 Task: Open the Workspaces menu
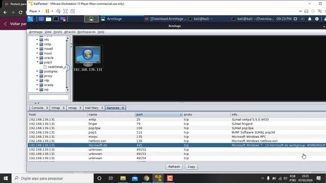click(86, 32)
